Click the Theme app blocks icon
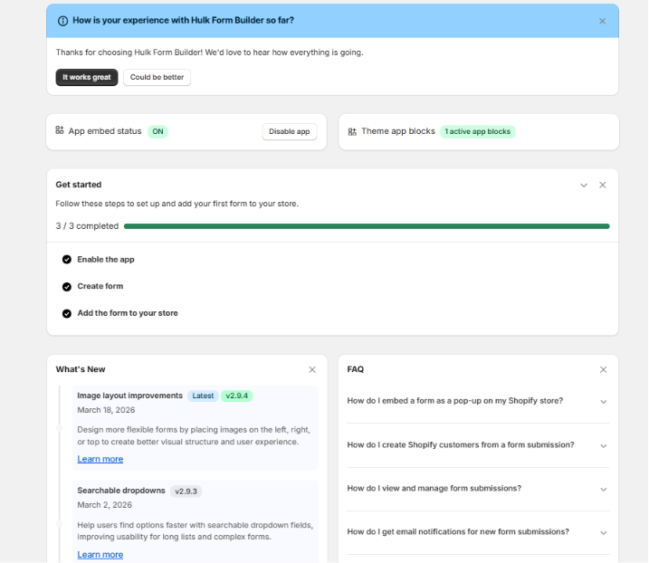The height and width of the screenshot is (563, 649). (352, 131)
